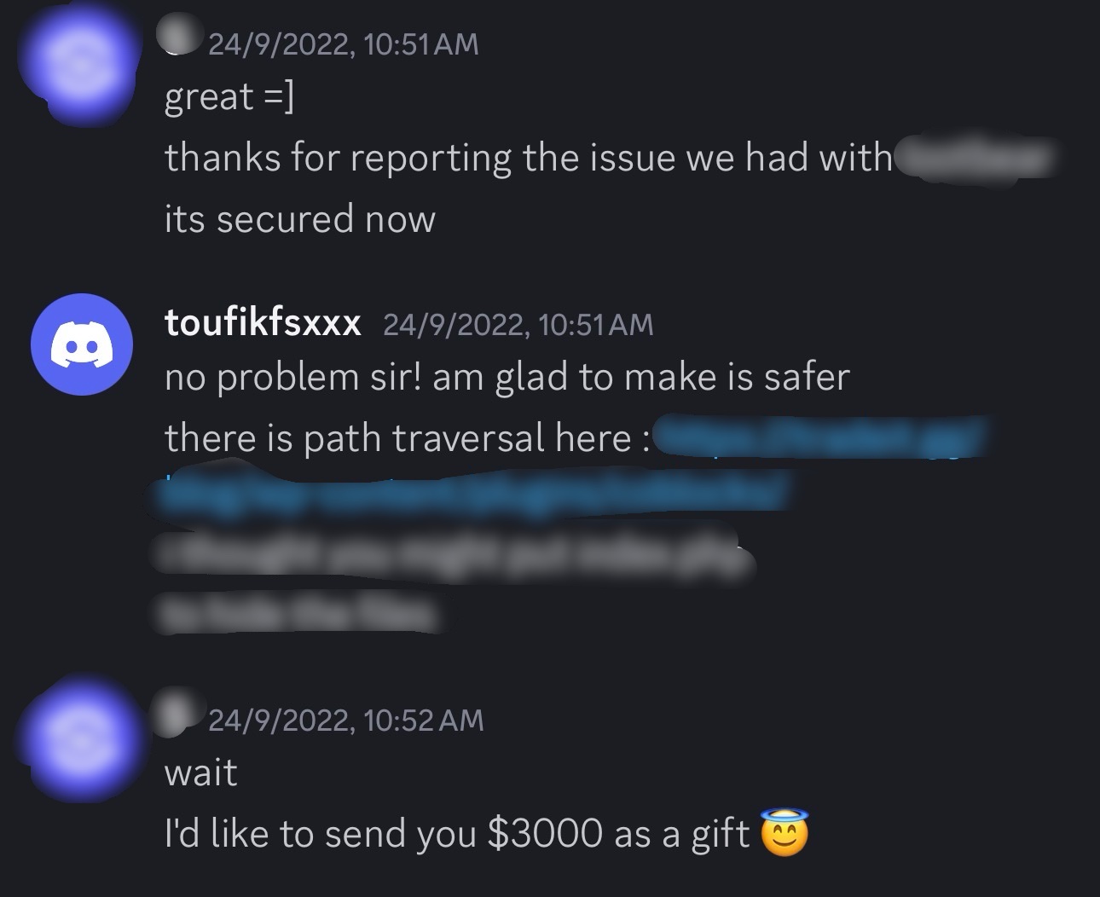Select the message 'its secured now'

pyautogui.click(x=299, y=219)
